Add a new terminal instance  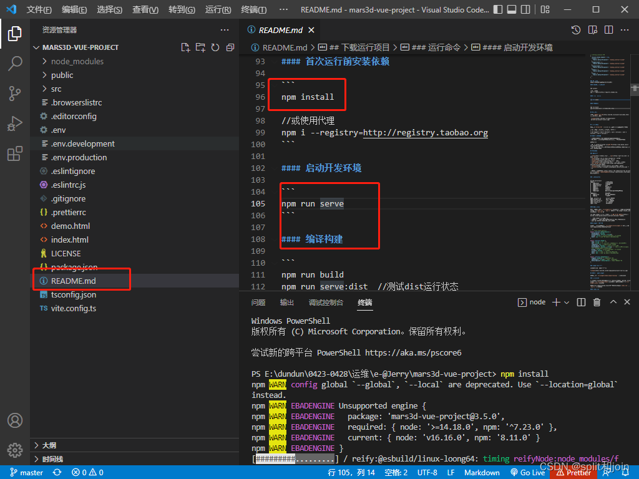(556, 302)
